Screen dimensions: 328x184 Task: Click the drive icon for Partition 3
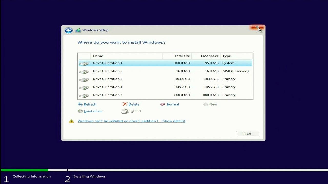(x=84, y=79)
